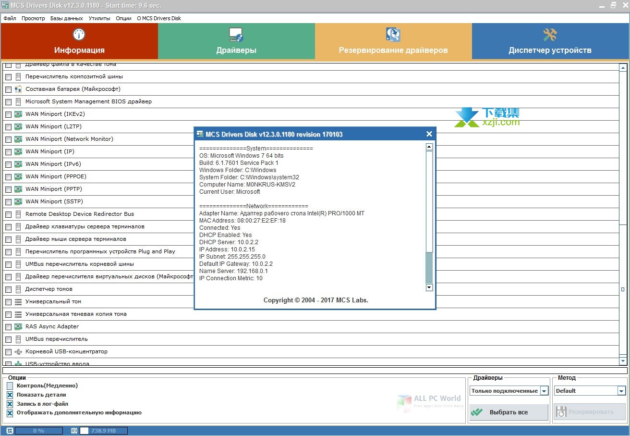The image size is (630, 436).
Task: Click volume icon of Универсальный том
Action: point(18,302)
